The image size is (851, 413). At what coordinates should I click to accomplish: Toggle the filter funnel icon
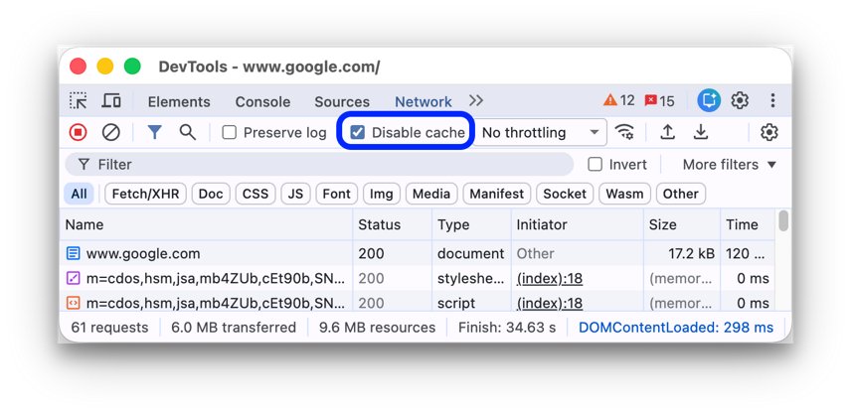[x=155, y=132]
